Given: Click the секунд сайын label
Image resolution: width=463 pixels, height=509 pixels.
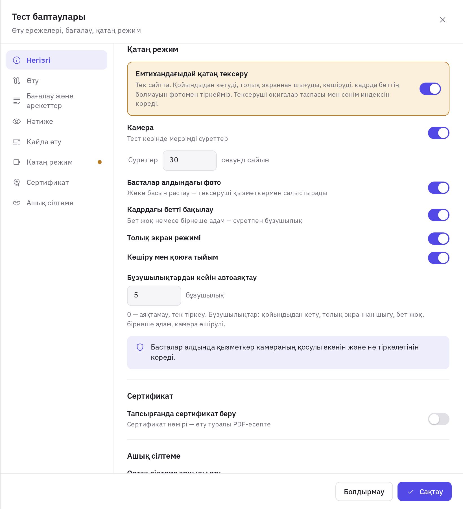Looking at the screenshot, I should tap(245, 160).
